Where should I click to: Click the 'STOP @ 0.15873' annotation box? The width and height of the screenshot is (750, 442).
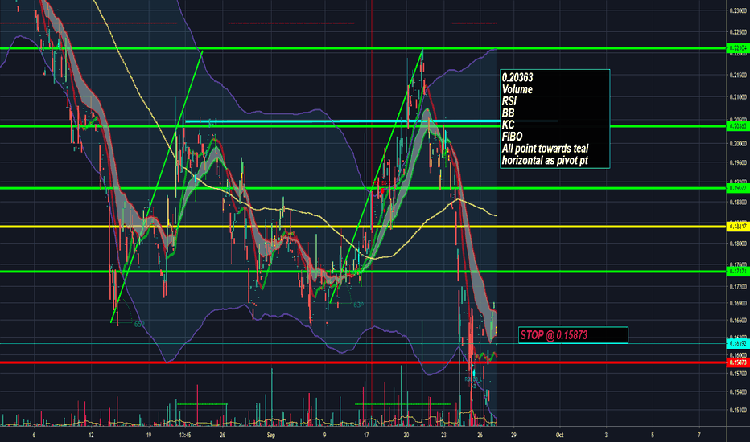click(x=573, y=335)
